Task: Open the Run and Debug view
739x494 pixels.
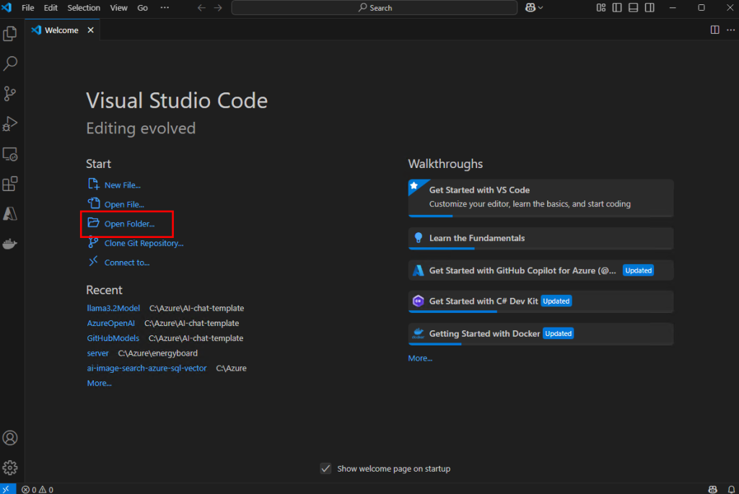Action: point(10,124)
